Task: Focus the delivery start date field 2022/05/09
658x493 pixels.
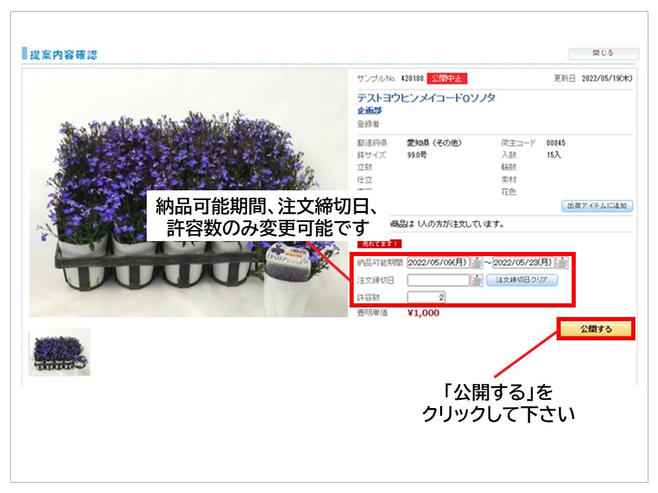Action: click(x=437, y=263)
